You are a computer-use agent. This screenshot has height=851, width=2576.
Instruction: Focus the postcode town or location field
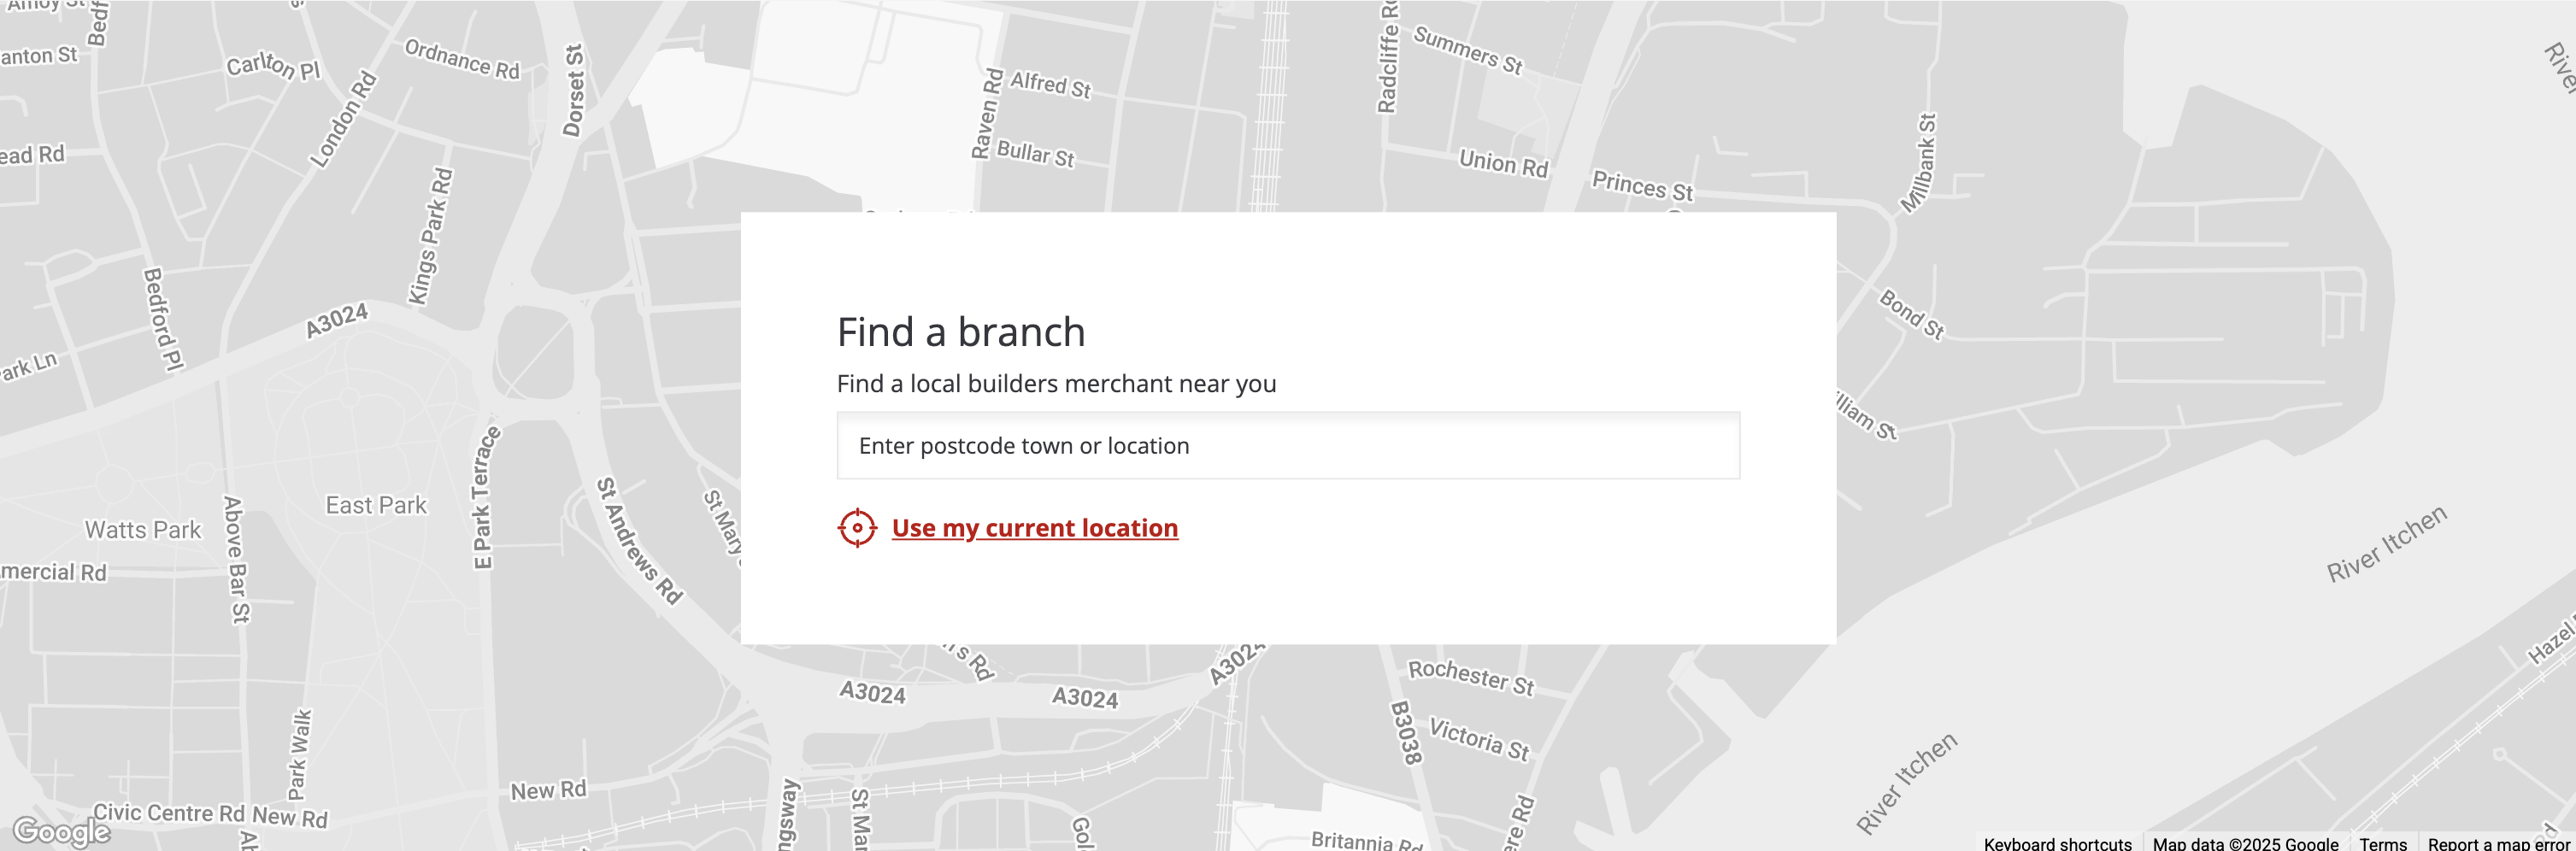(x=1287, y=446)
